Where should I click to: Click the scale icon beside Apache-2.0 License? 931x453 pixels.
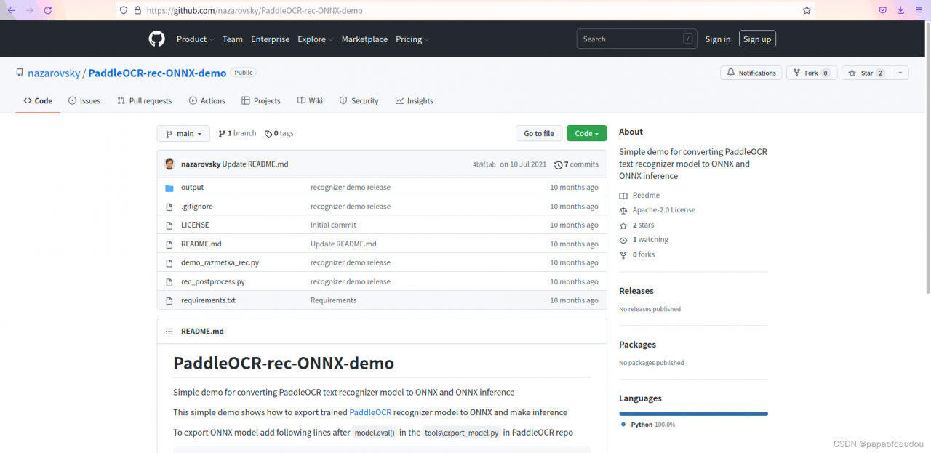623,210
